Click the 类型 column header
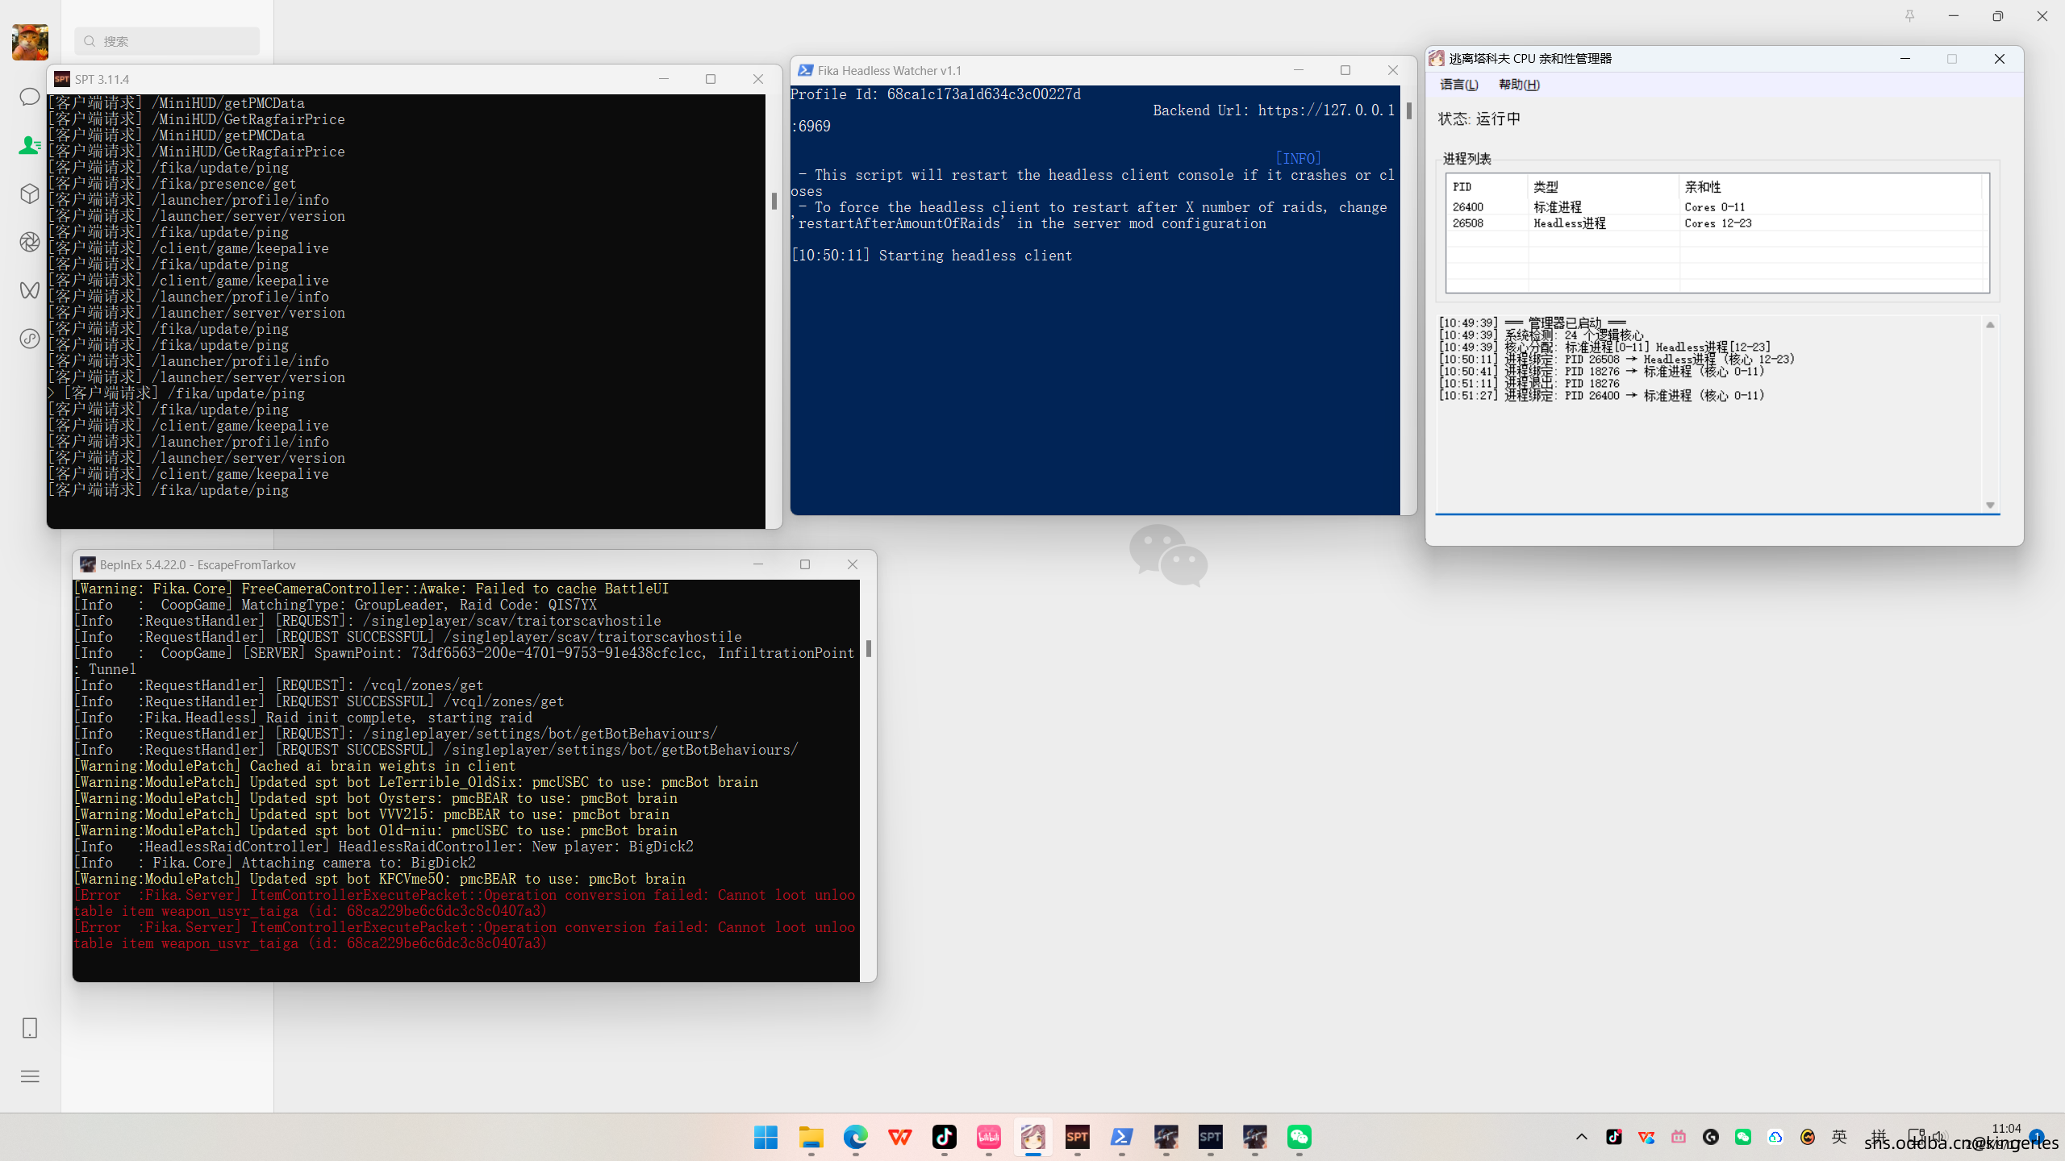2065x1161 pixels. coord(1546,187)
